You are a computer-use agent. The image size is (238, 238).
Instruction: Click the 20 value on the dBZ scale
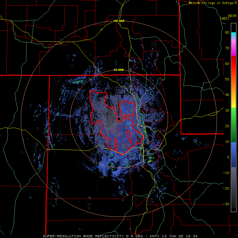[x=227, y=126]
